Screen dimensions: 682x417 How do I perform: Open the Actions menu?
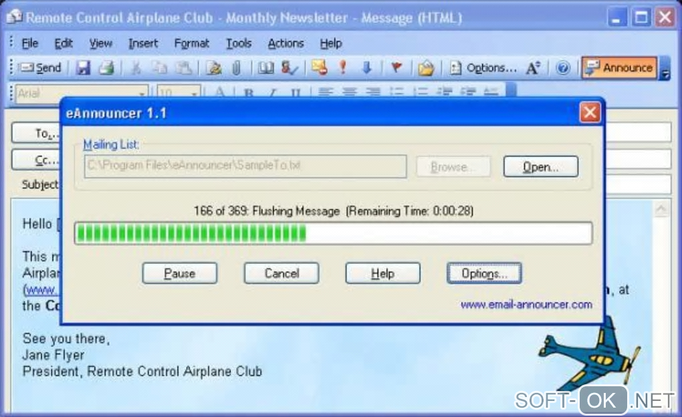[x=286, y=43]
